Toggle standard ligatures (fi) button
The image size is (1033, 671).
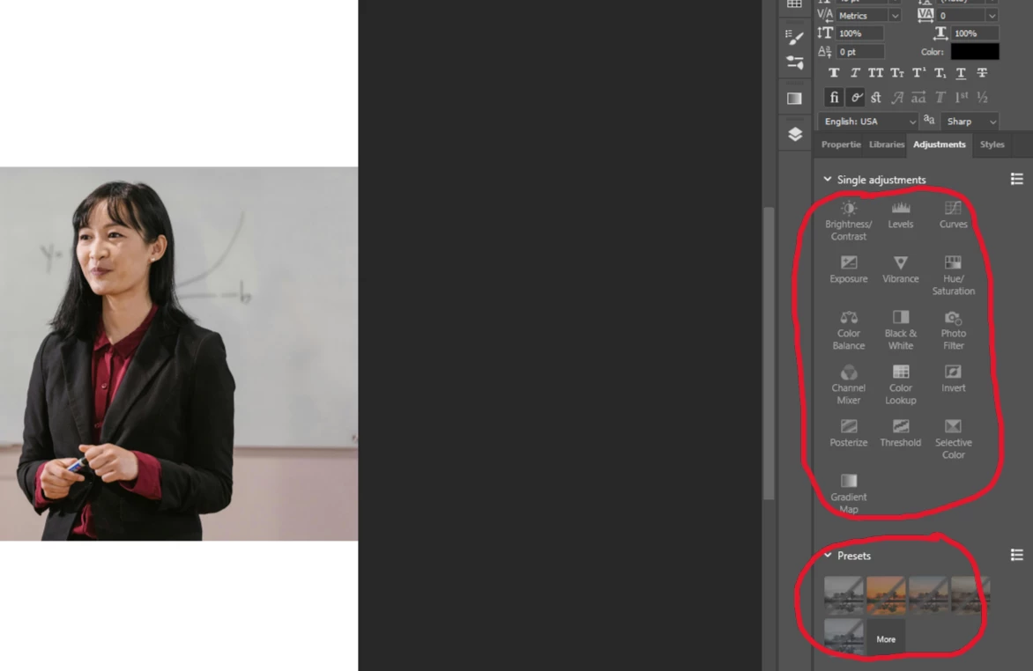[x=834, y=98]
